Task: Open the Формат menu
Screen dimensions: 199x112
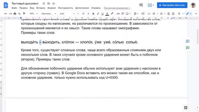Action: pos(52,8)
